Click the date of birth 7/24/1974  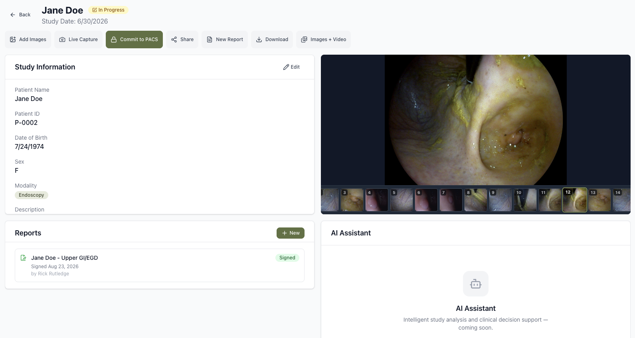click(30, 147)
